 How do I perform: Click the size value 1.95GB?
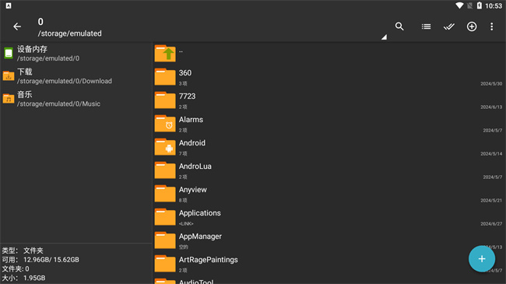coord(34,278)
